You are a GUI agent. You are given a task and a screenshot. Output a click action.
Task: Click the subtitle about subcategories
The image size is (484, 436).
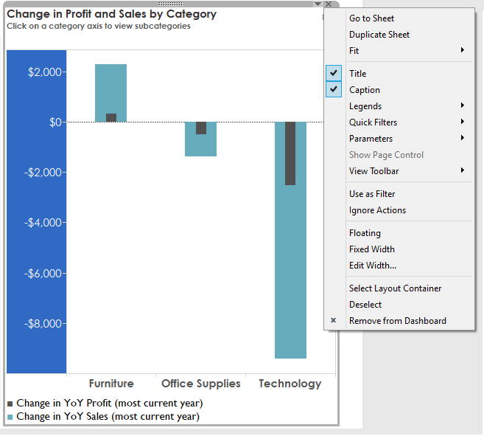click(x=99, y=26)
